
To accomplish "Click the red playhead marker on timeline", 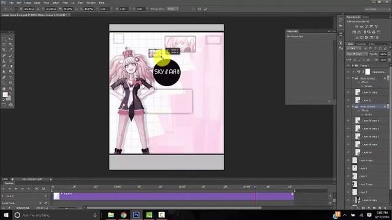I will (x=255, y=186).
